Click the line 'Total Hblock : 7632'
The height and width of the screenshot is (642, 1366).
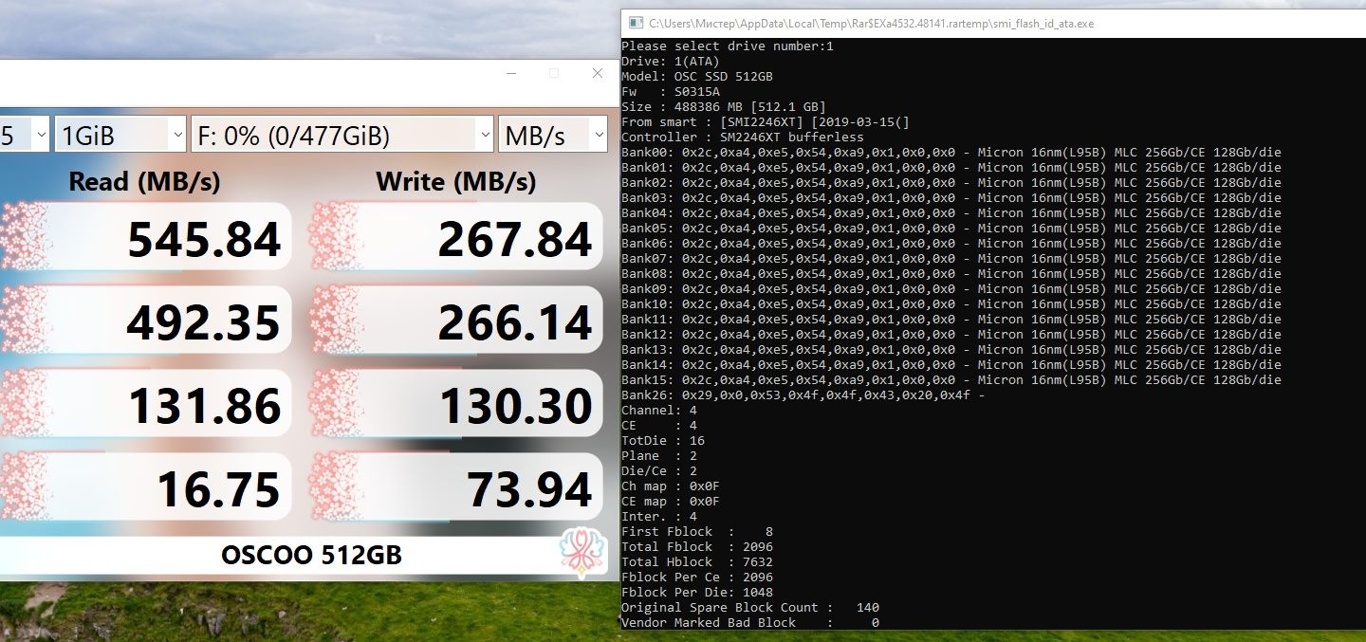tap(697, 561)
